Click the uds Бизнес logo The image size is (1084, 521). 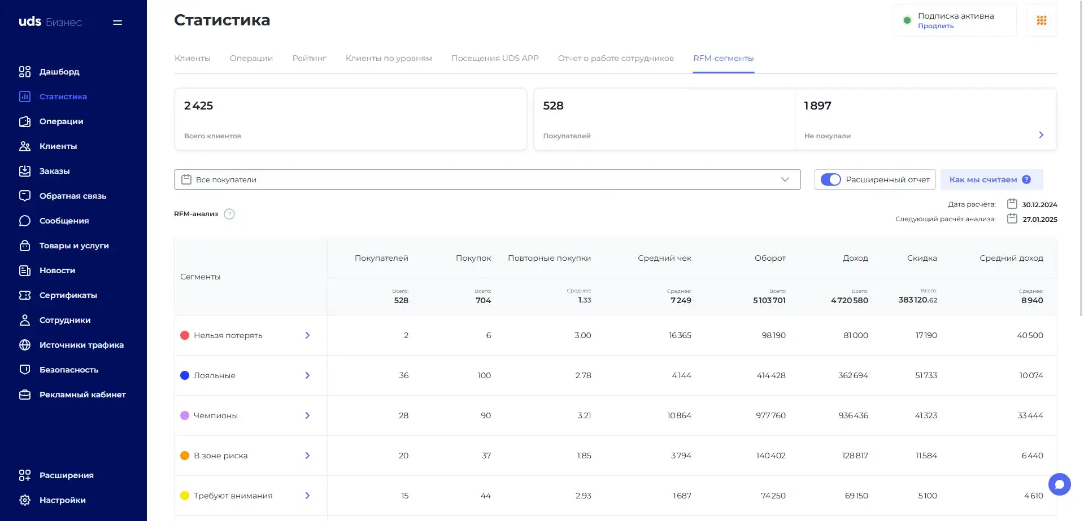50,22
